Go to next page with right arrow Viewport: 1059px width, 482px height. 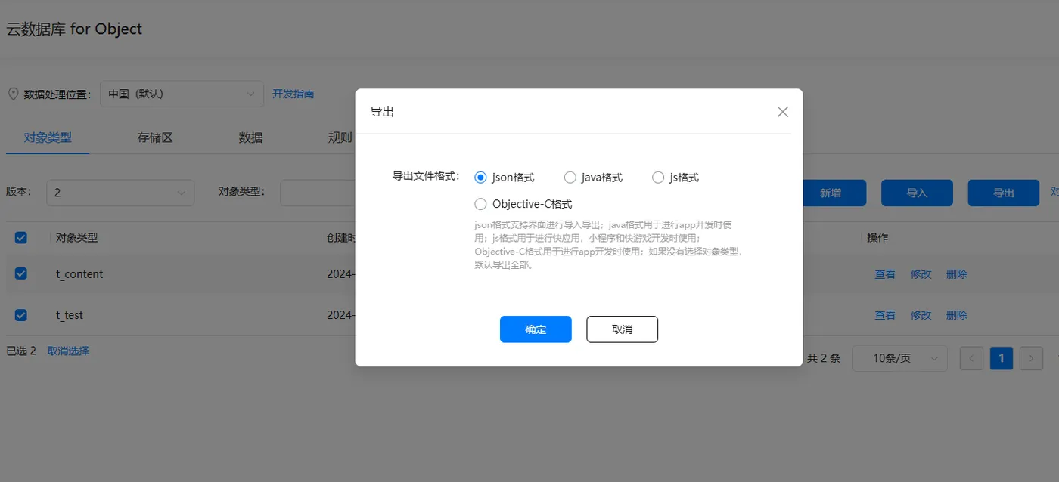[1031, 358]
